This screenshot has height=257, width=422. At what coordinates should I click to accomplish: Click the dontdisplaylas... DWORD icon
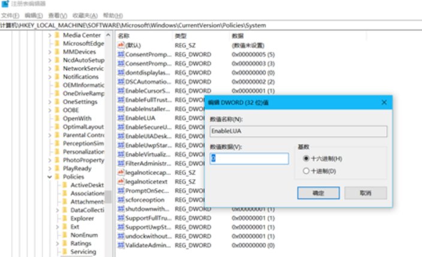click(121, 72)
